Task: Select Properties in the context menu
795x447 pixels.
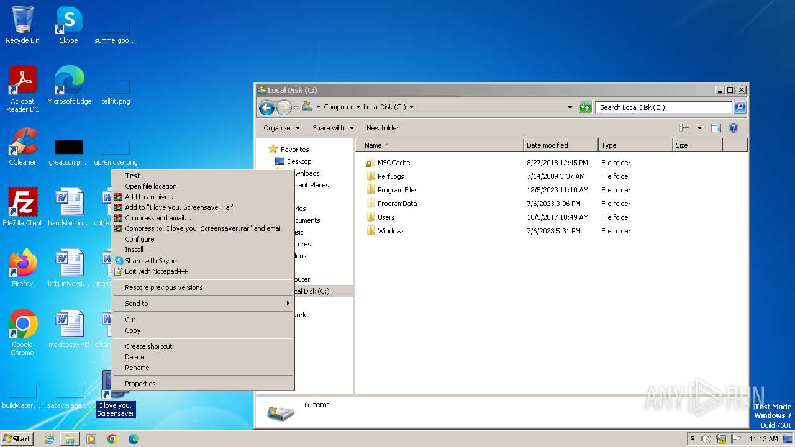Action: pos(202,384)
